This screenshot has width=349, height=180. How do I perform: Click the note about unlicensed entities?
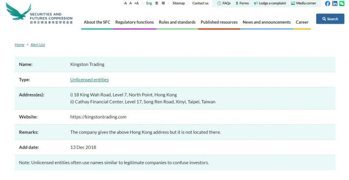pyautogui.click(x=114, y=163)
